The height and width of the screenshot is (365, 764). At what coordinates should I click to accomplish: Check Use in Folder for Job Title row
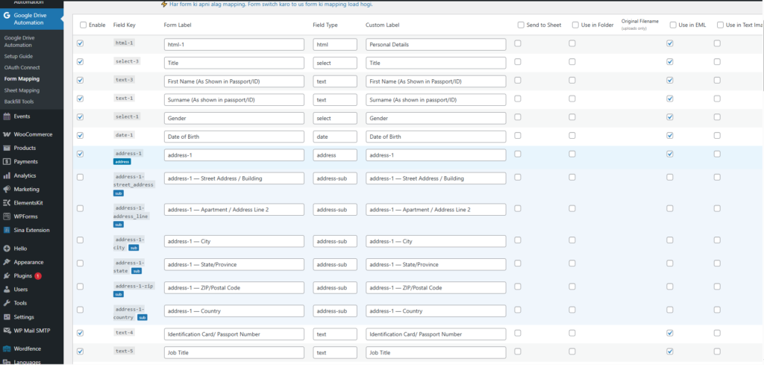coord(572,351)
